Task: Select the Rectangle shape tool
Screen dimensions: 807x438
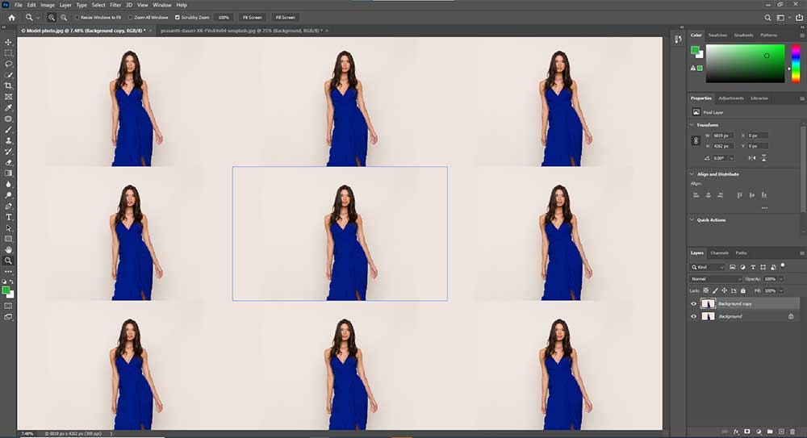Action: (8, 239)
